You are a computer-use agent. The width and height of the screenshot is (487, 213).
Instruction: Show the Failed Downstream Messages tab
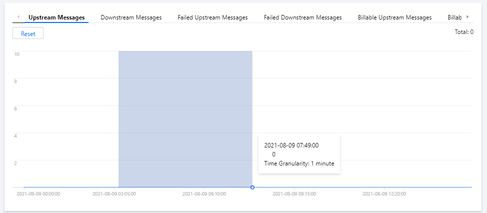[x=302, y=17]
